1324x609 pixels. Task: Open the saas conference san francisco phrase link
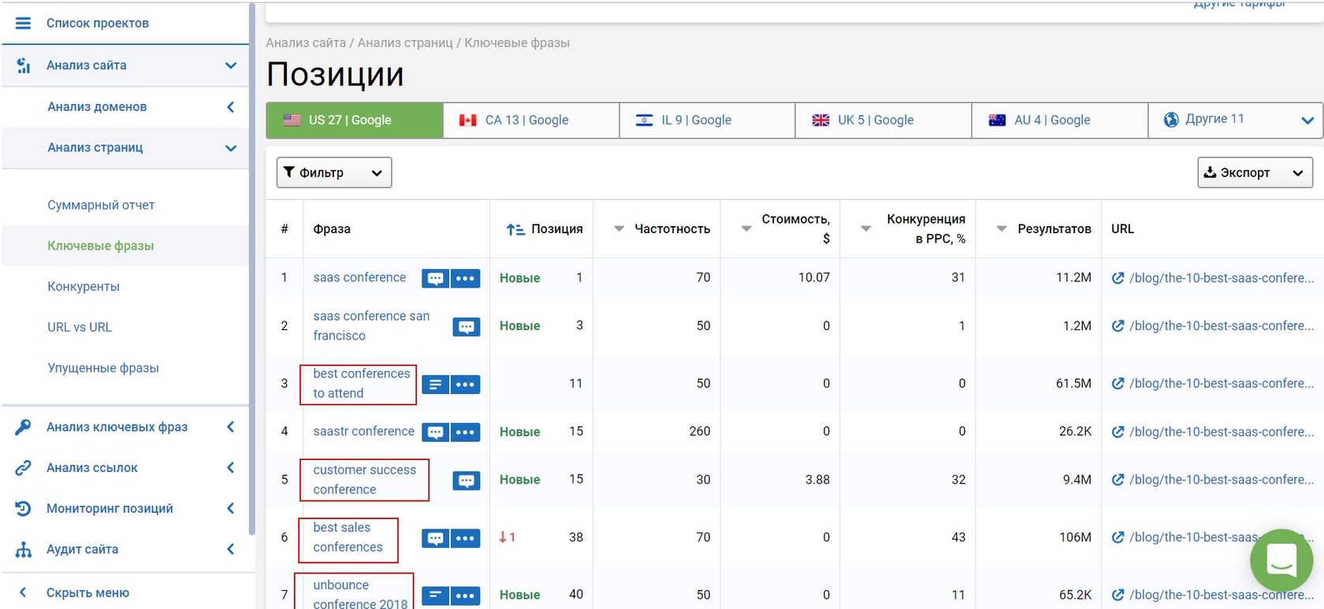[371, 325]
